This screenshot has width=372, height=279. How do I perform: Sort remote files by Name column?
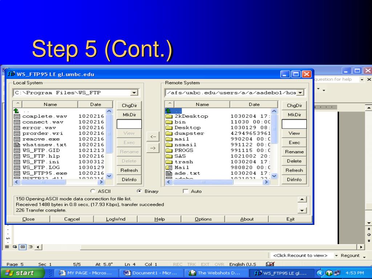(x=202, y=104)
